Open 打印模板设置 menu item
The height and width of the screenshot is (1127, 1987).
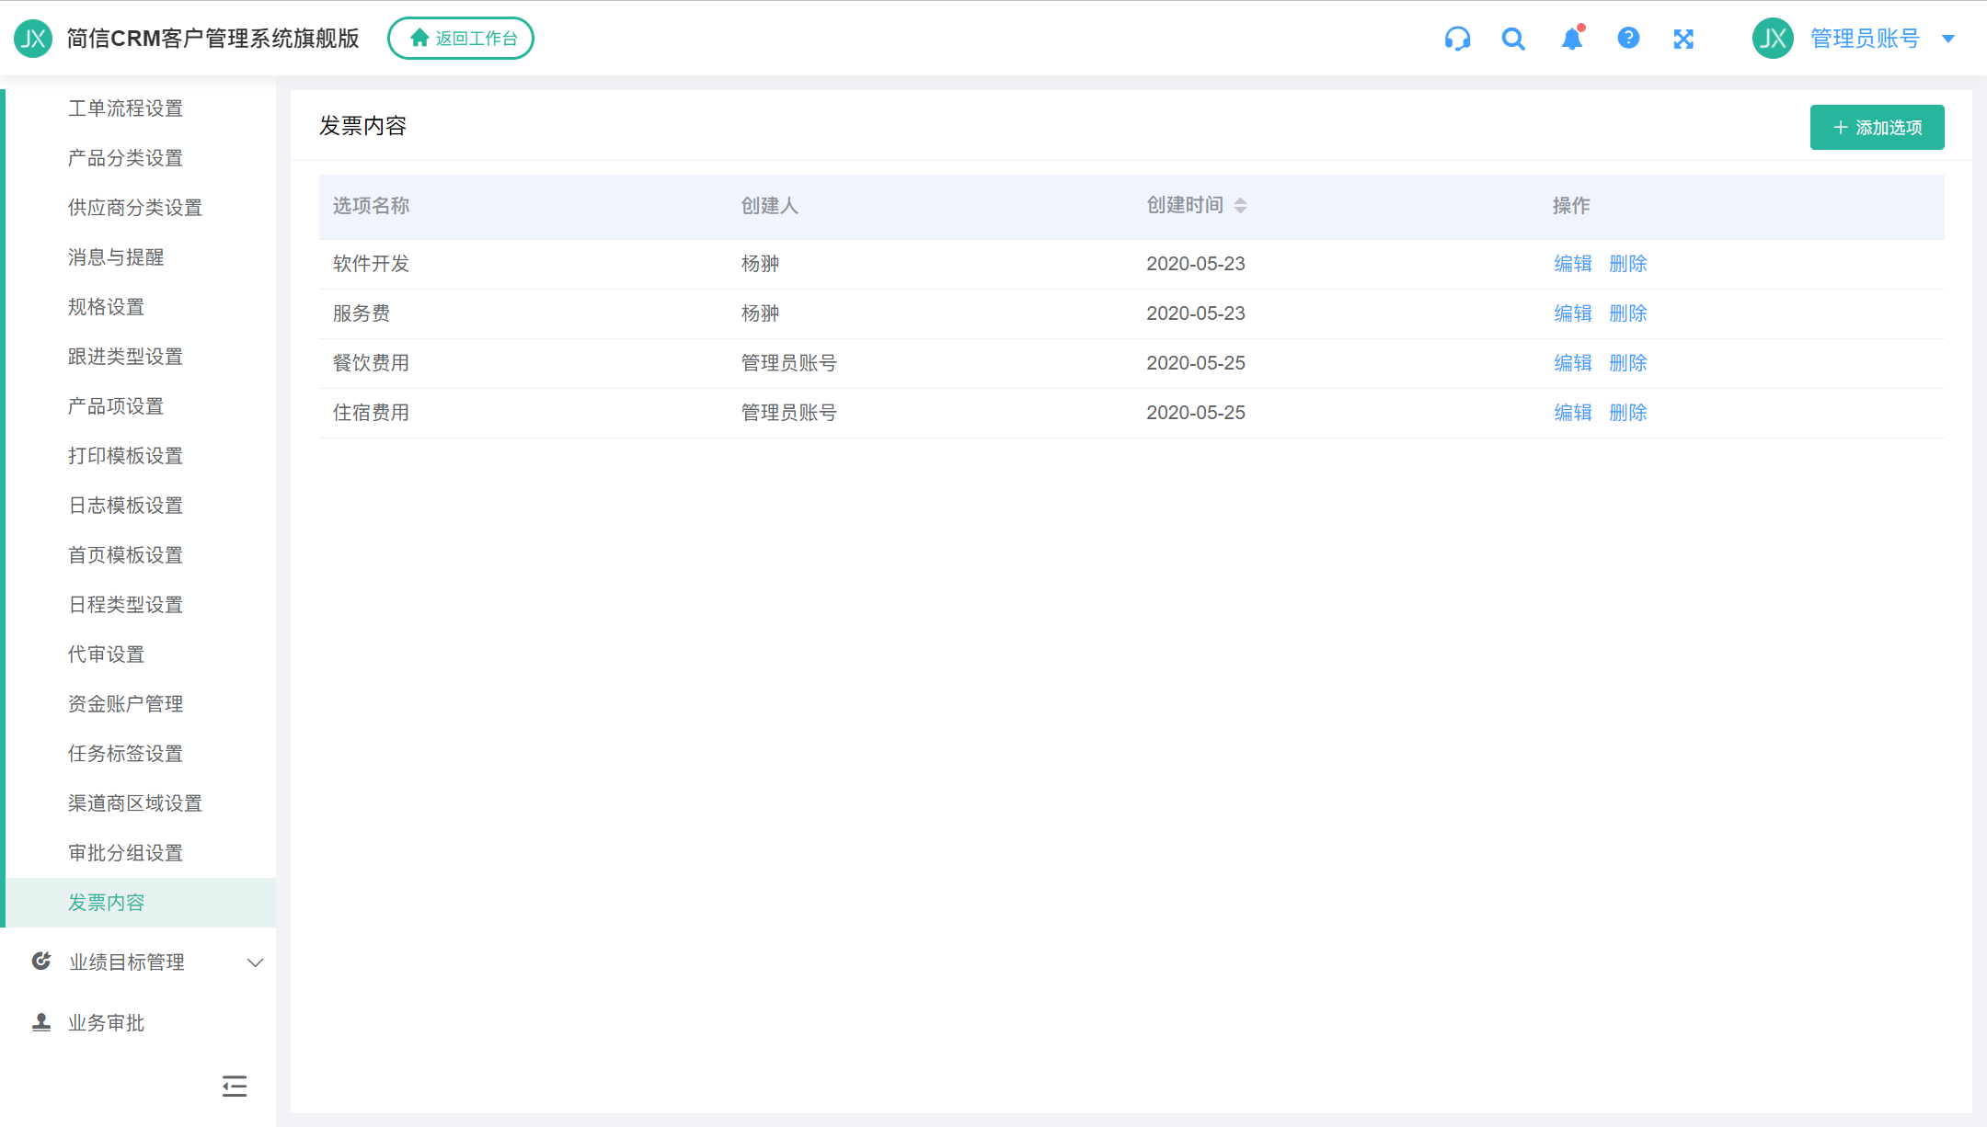[x=141, y=456]
